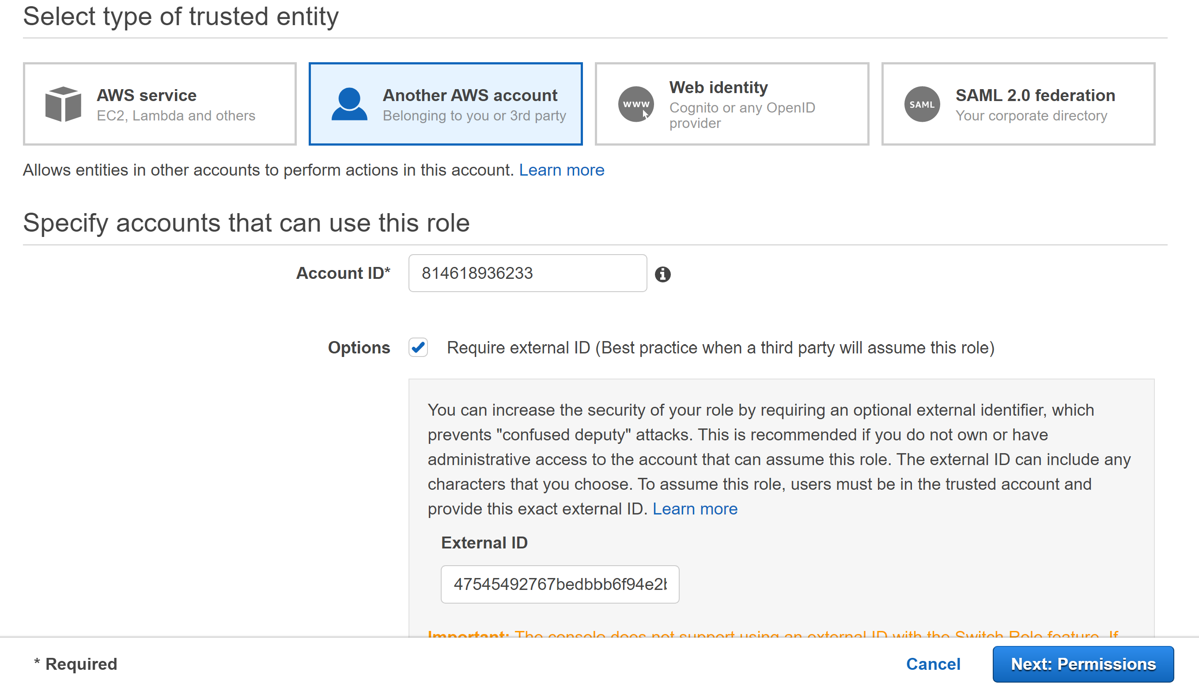
Task: Open Learn more about external IDs
Action: point(695,509)
